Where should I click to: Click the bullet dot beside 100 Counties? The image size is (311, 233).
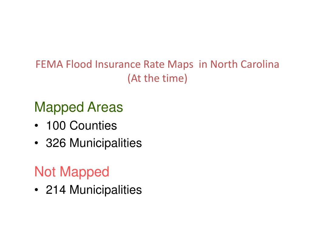[36, 126]
